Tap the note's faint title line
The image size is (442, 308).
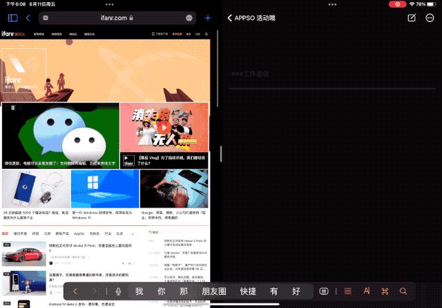point(250,74)
